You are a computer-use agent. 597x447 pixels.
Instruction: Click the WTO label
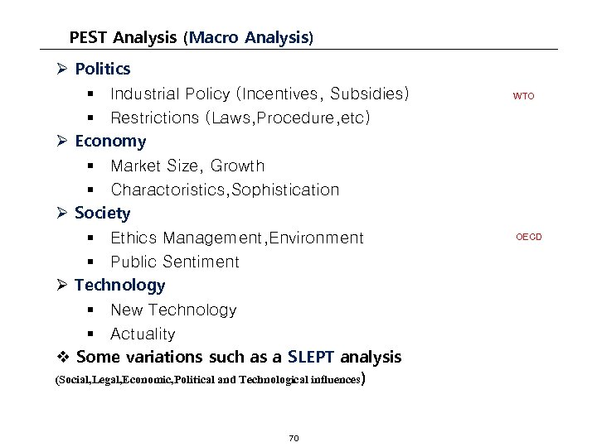(x=523, y=96)
